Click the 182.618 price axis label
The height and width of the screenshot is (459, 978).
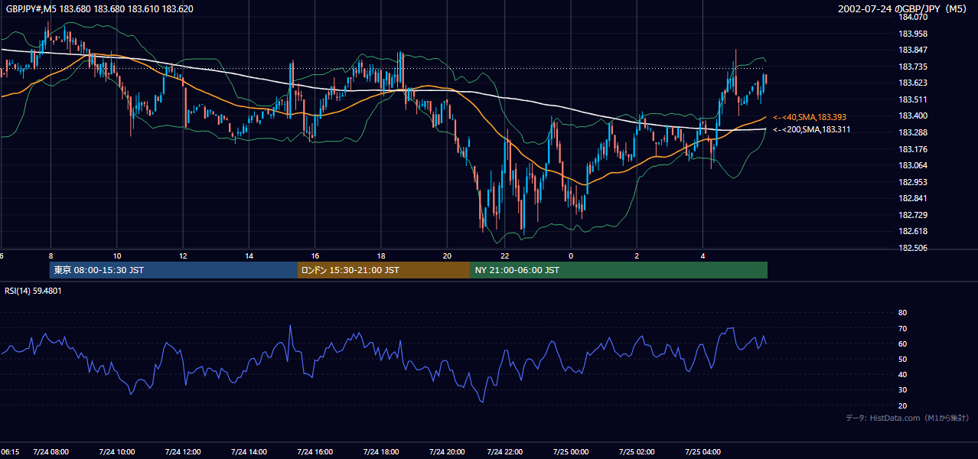click(912, 231)
